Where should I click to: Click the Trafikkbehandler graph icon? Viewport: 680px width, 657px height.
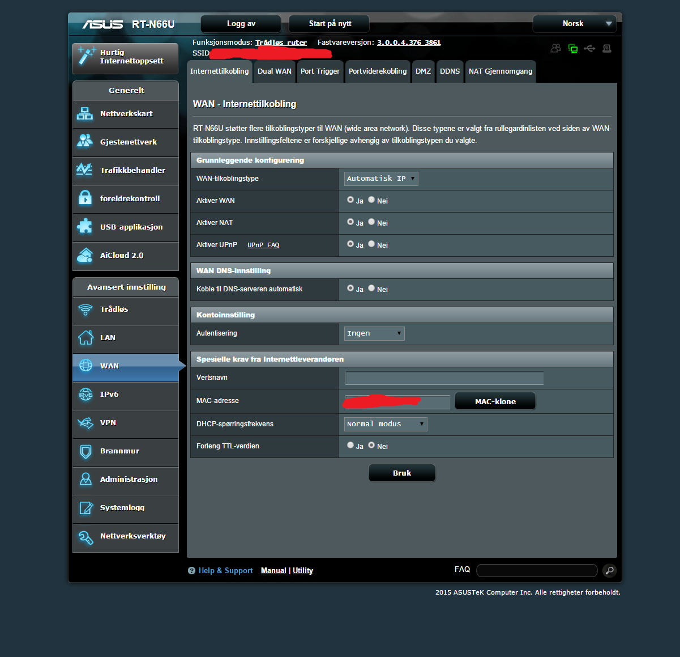[x=84, y=169]
